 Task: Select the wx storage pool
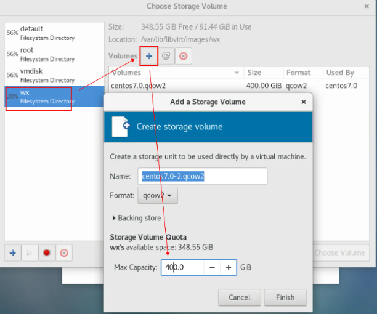click(54, 96)
